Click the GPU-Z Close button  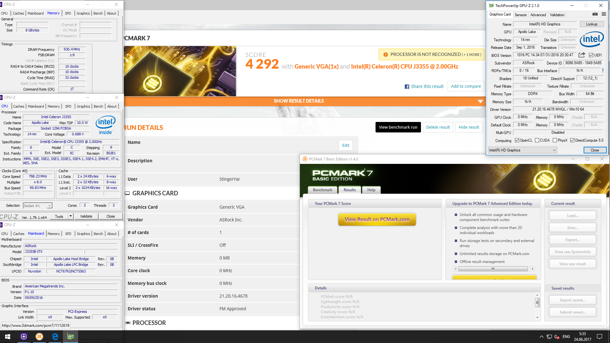click(x=595, y=150)
